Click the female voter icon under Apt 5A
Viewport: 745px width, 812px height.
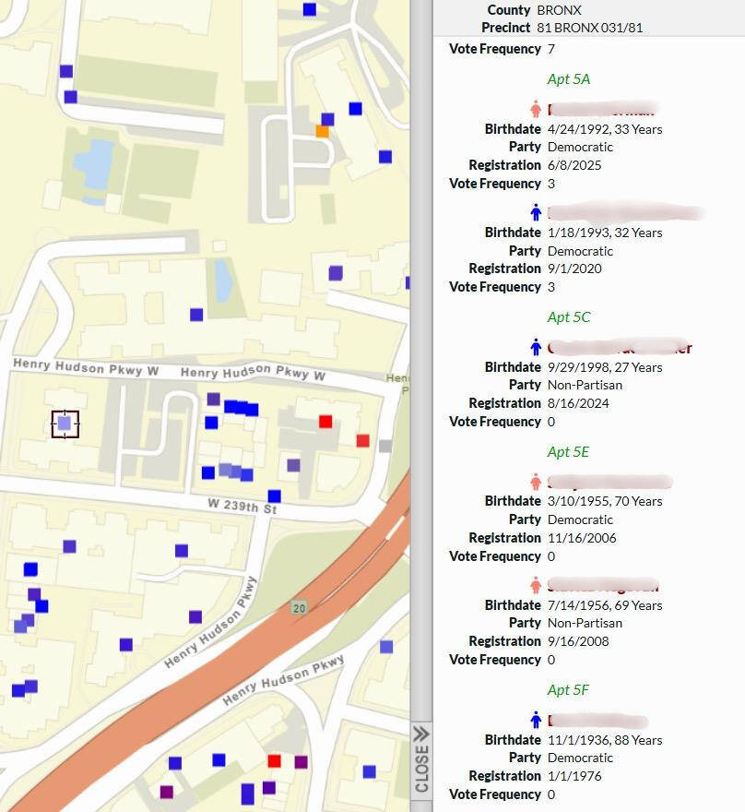tap(536, 108)
